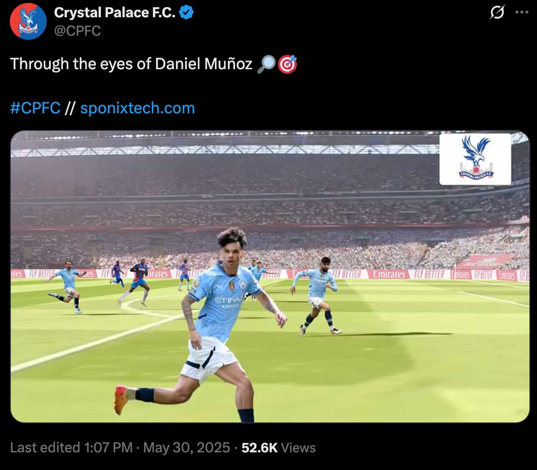Screen dimensions: 537x470
Task: Click the magnifying glass emoji
Action: coord(266,64)
